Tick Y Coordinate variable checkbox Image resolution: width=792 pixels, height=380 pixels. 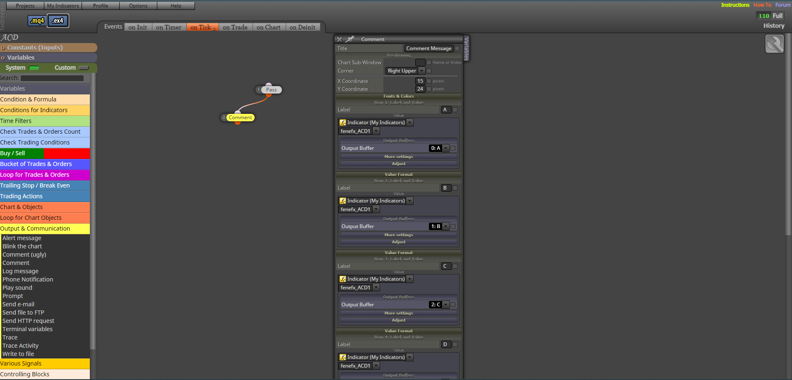[429, 89]
